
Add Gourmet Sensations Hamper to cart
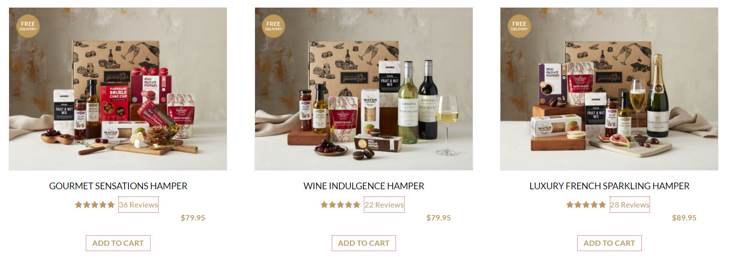[x=118, y=243]
